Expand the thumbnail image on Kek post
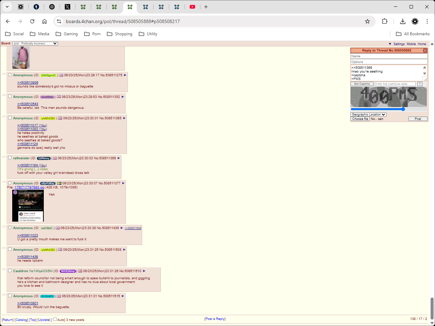 coord(28,206)
